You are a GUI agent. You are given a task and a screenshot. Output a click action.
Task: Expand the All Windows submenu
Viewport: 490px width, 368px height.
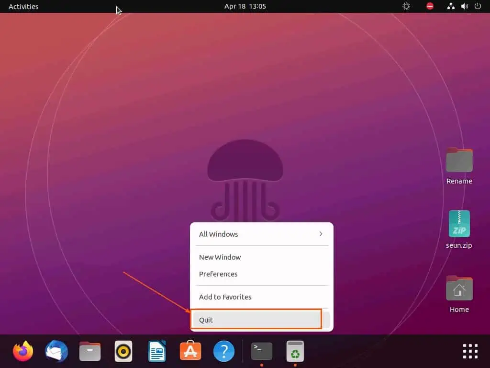pyautogui.click(x=262, y=234)
